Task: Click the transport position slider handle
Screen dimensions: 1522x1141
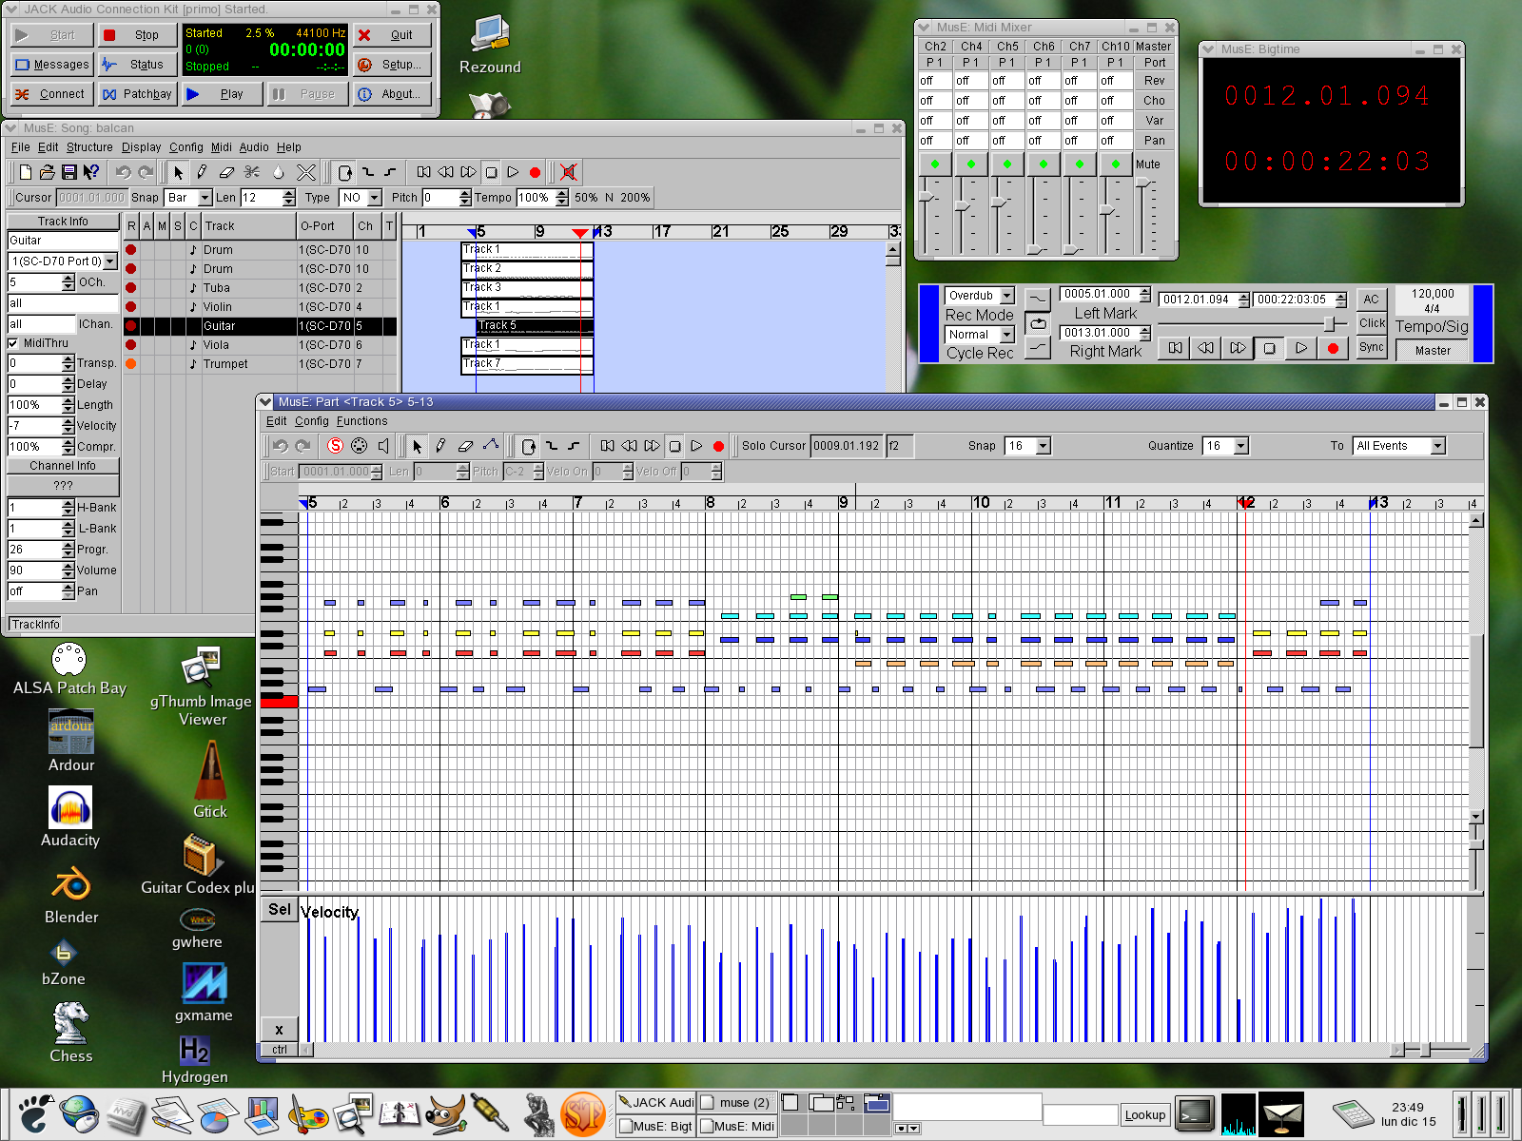Action: coord(1329,323)
